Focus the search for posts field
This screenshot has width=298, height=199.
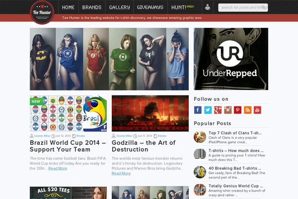click(243, 7)
